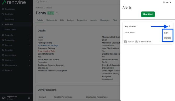Click the Rentsign sidebar icon

click(3, 50)
